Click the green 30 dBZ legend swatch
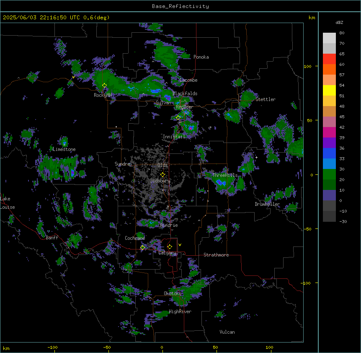Viewport: 361px width, 353px height. click(329, 174)
